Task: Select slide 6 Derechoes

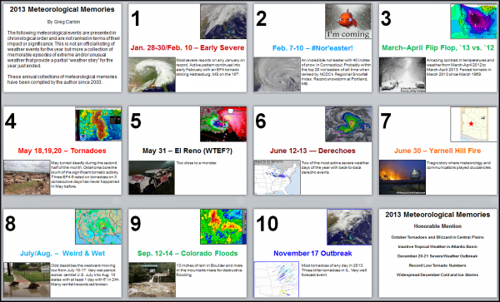Action: (x=312, y=151)
